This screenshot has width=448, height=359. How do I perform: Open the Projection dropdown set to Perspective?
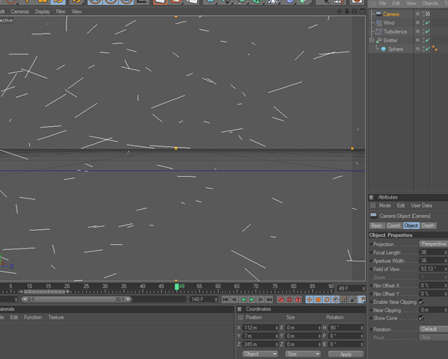click(x=433, y=244)
